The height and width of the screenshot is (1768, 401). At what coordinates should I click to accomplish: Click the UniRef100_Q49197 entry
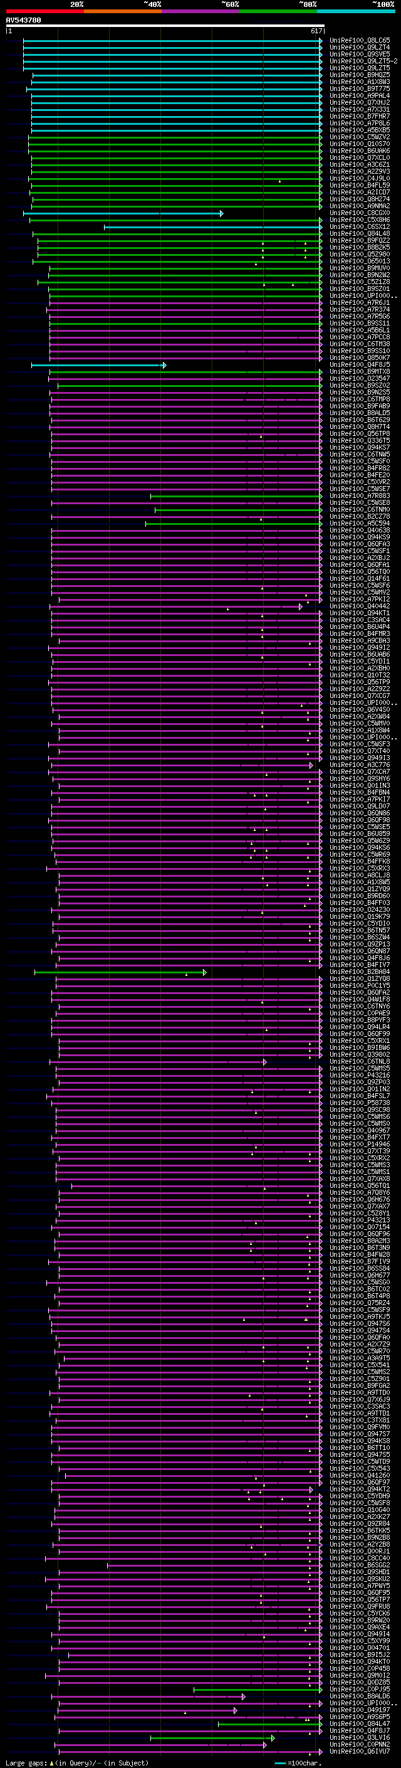tap(359, 1710)
